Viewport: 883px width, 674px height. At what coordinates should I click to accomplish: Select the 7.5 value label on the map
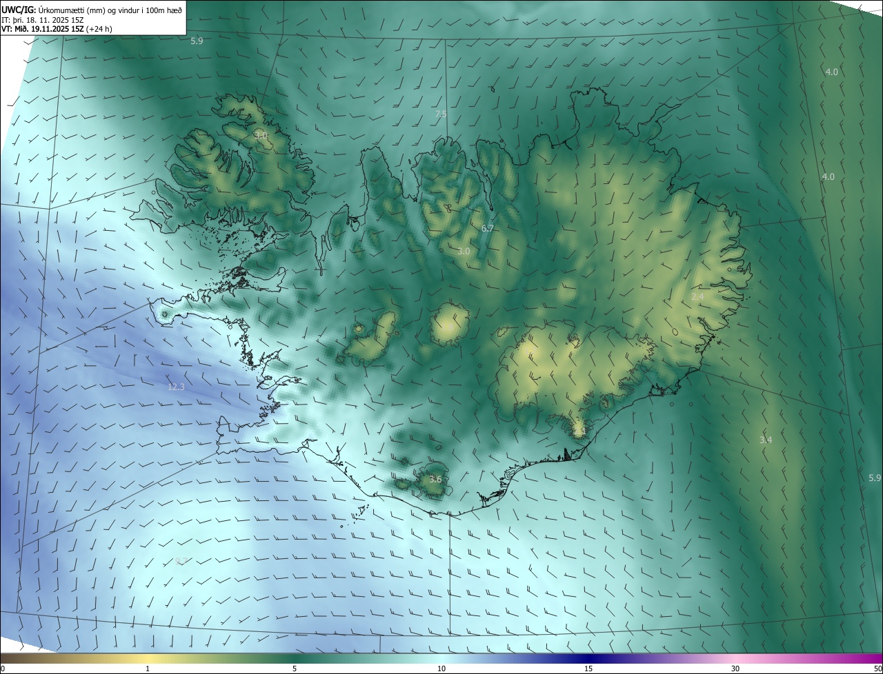click(x=441, y=114)
